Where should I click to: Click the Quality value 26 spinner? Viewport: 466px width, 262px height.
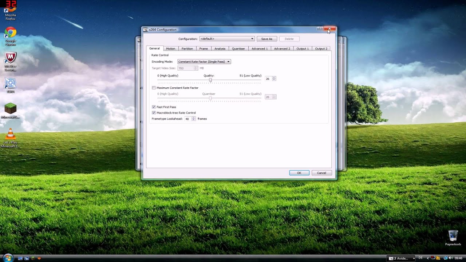click(274, 79)
